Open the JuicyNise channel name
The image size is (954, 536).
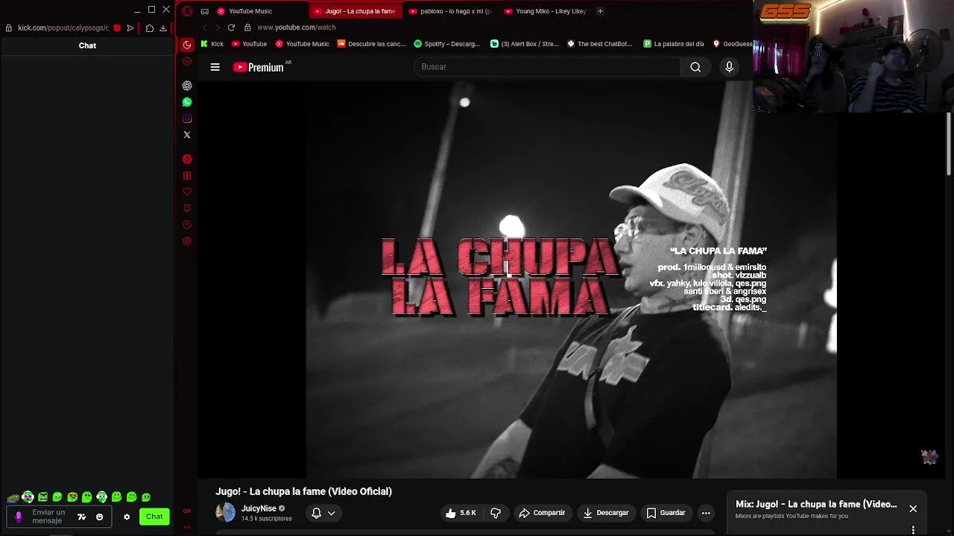click(x=259, y=508)
